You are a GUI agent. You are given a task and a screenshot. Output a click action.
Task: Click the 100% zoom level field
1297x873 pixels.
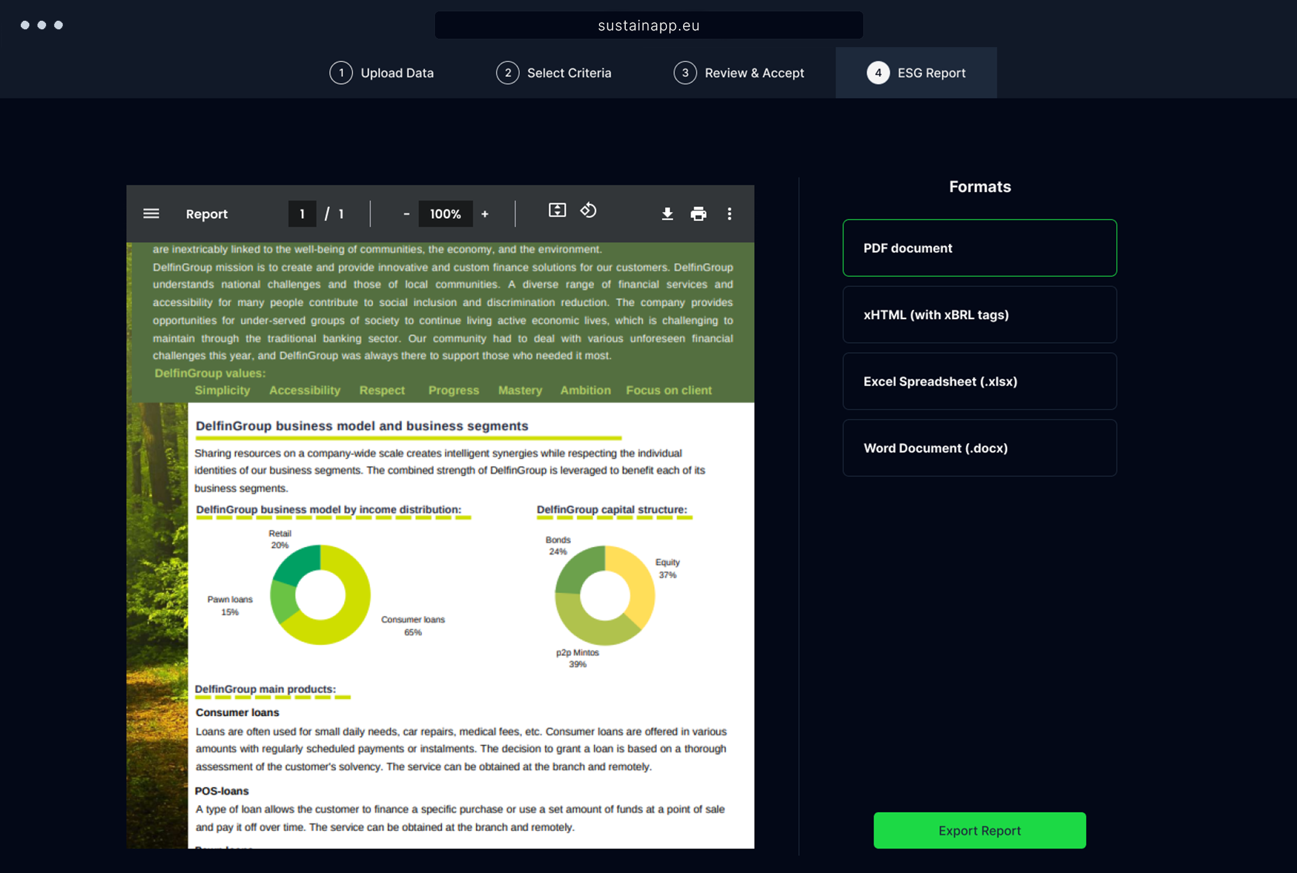tap(445, 214)
